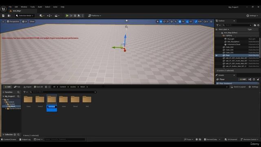Open the Content Browser filter dropdown
The height and width of the screenshot is (147, 261).
click(x=25, y=92)
